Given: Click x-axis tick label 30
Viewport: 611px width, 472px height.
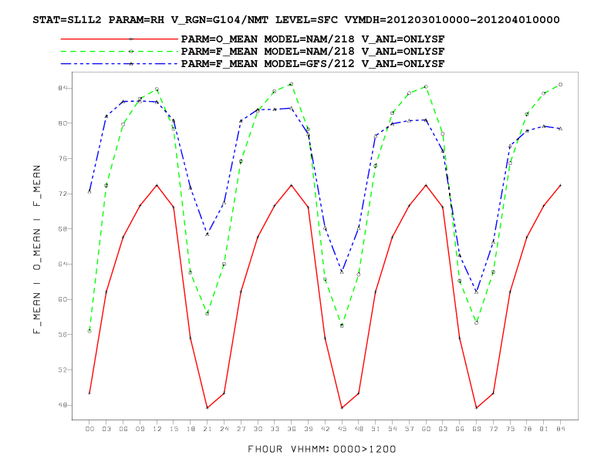Looking at the screenshot, I should coord(258,429).
